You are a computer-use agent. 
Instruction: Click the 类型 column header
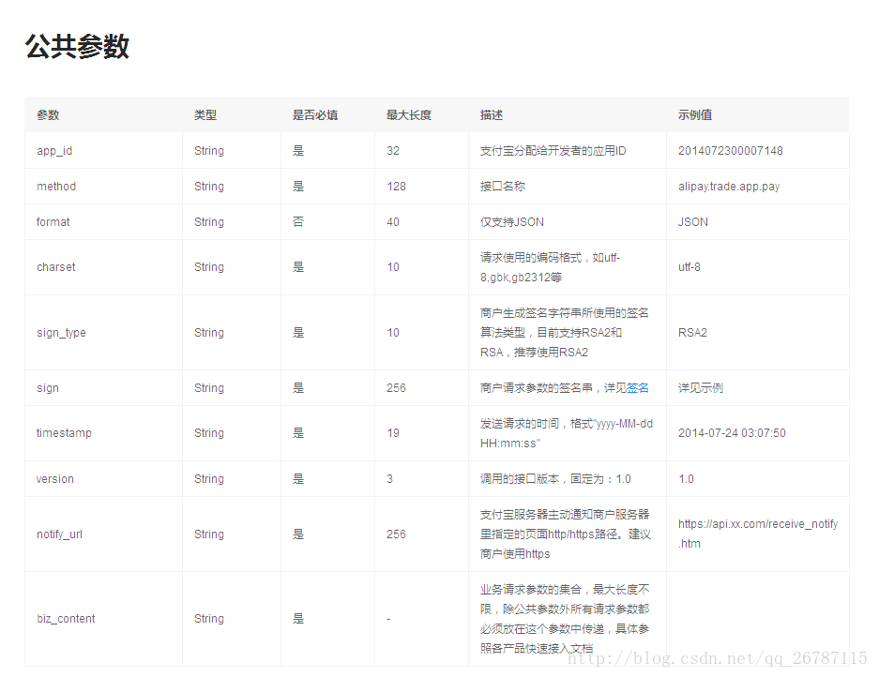205,115
